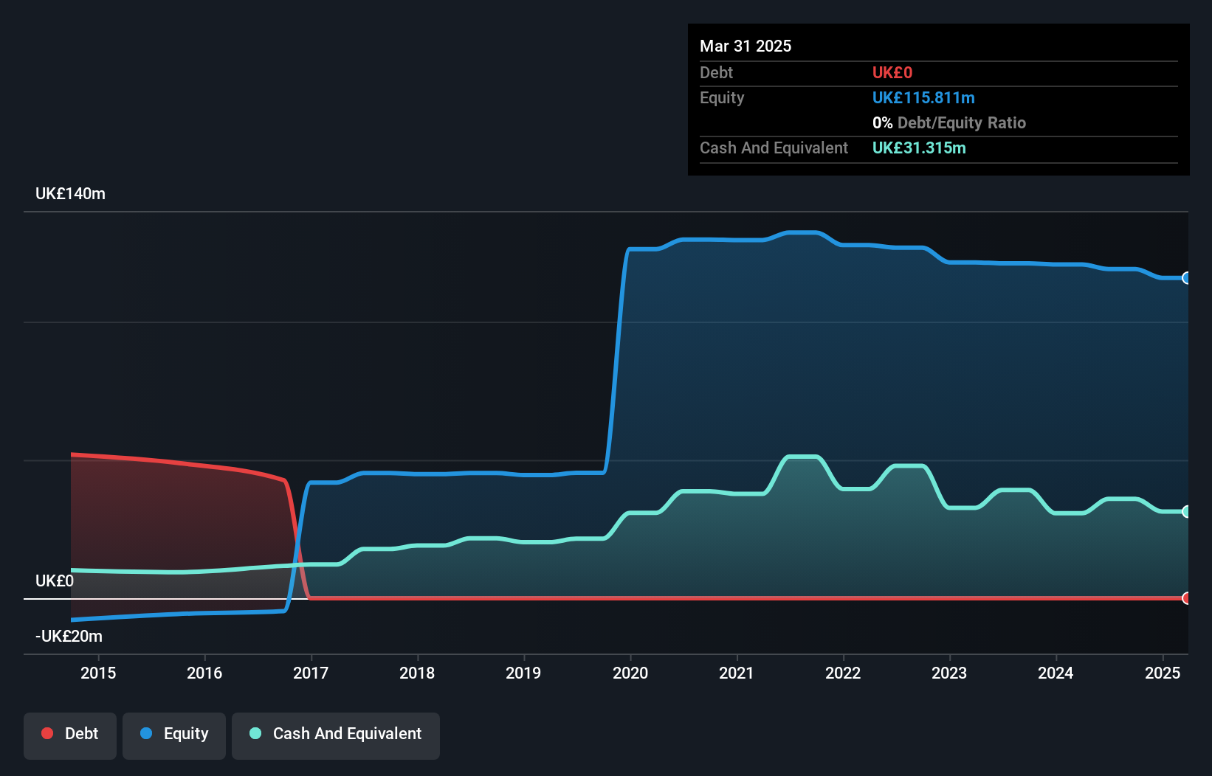Click the teal Cash And Equivalent legend dot

coord(255,733)
